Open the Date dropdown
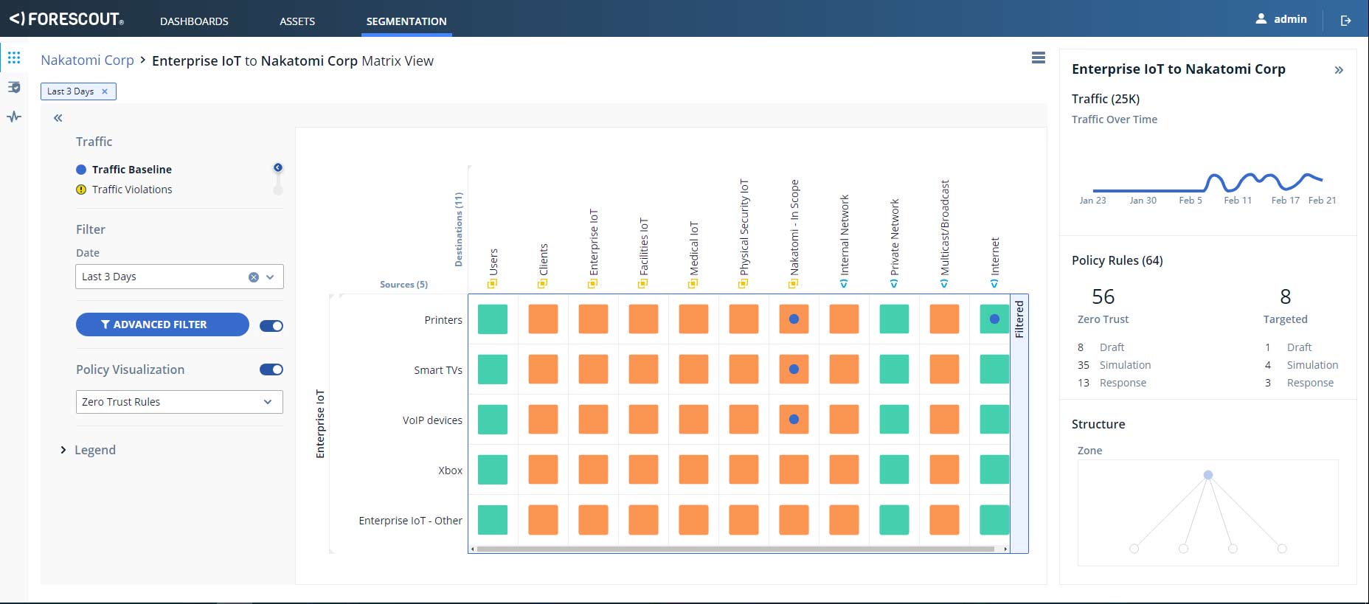This screenshot has width=1369, height=604. tap(270, 277)
